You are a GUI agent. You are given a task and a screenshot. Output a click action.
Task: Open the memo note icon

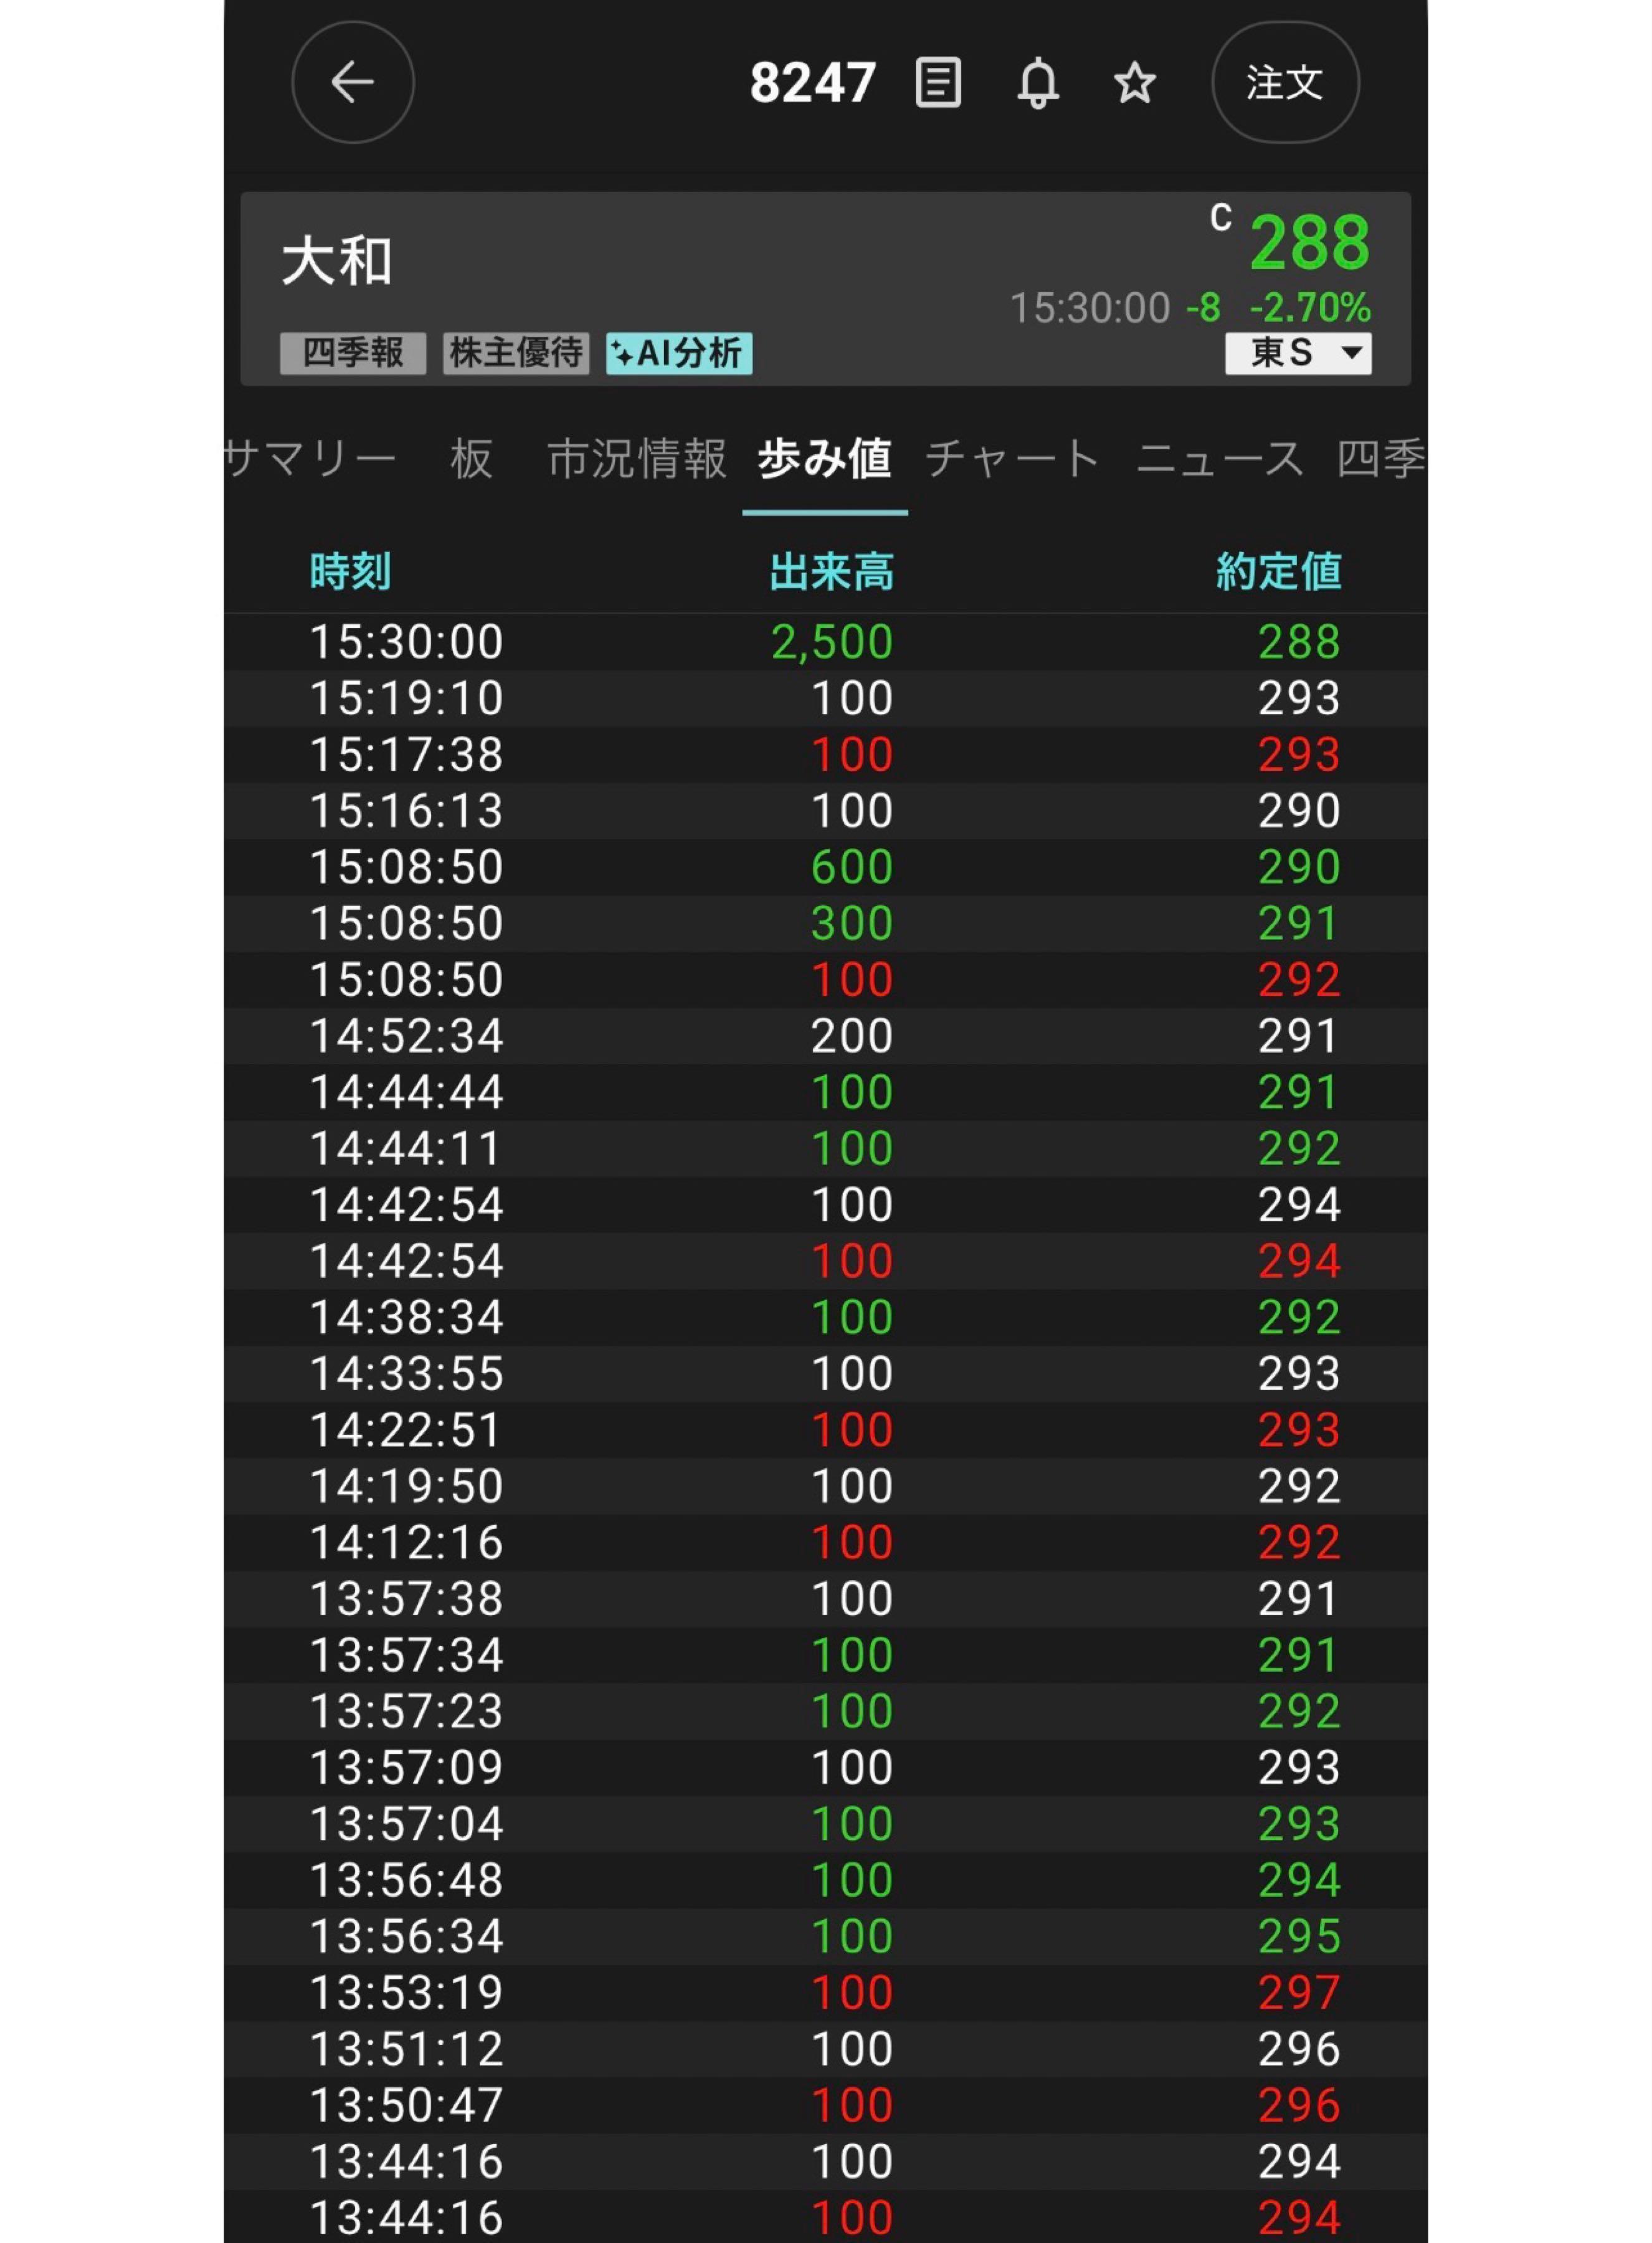[x=938, y=82]
